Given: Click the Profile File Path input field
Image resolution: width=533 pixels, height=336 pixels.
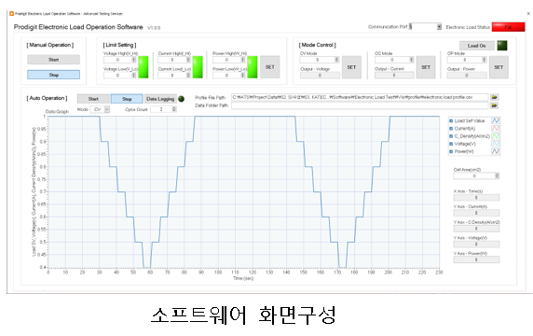Looking at the screenshot, I should point(360,97).
